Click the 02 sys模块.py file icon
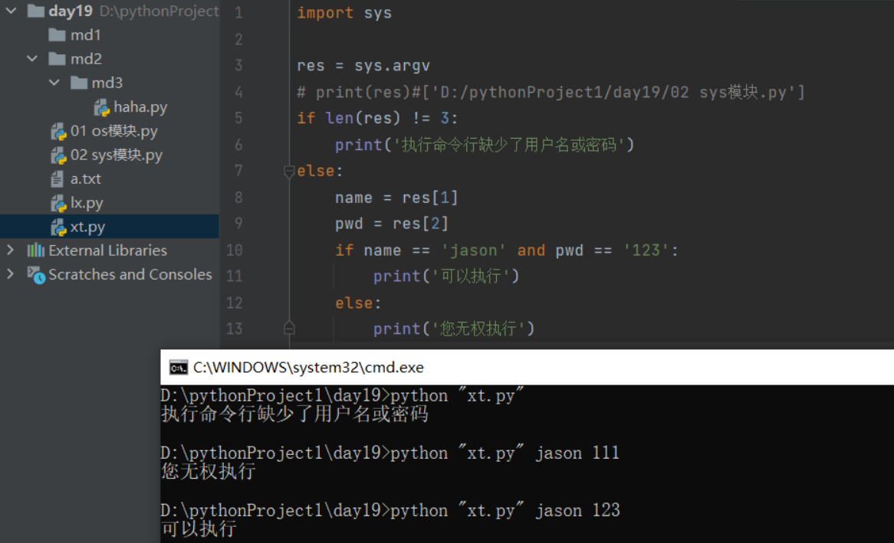The image size is (894, 543). 58,155
